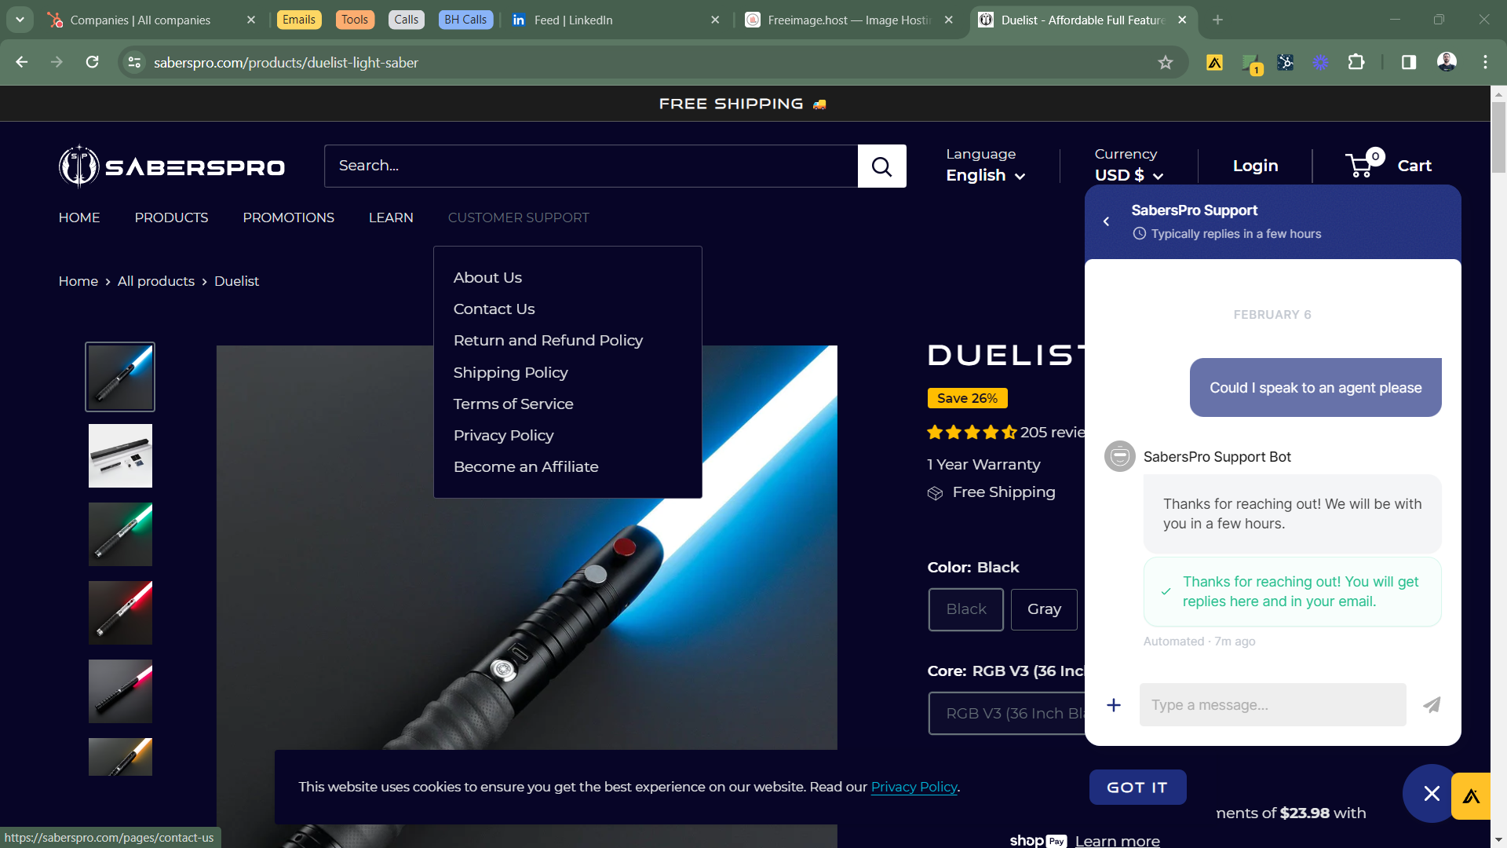The image size is (1507, 848).
Task: Open Promotions menu
Action: [288, 217]
